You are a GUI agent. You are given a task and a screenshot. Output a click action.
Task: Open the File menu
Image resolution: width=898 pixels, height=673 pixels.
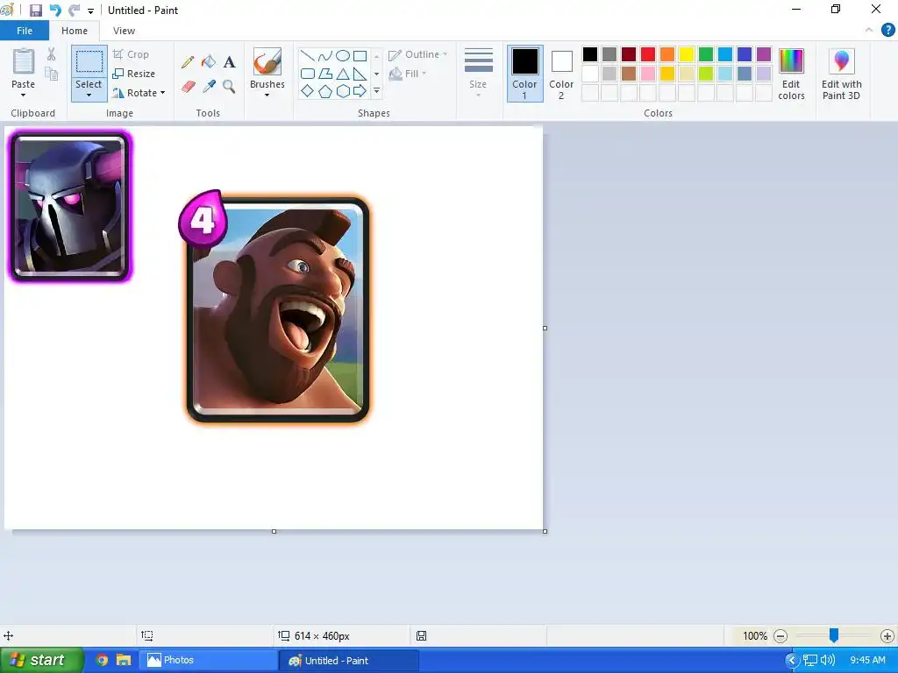(x=25, y=31)
